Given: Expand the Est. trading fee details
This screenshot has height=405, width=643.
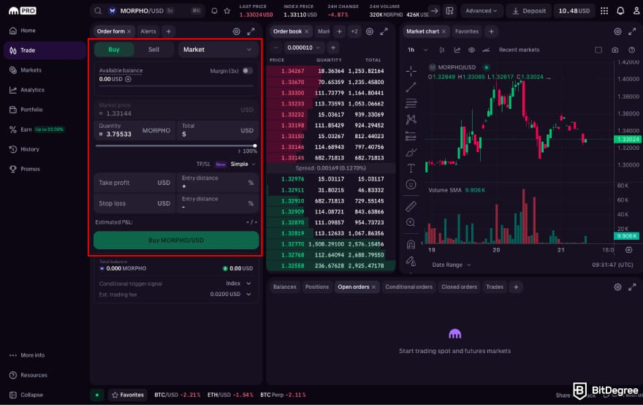Looking at the screenshot, I should click(248, 294).
